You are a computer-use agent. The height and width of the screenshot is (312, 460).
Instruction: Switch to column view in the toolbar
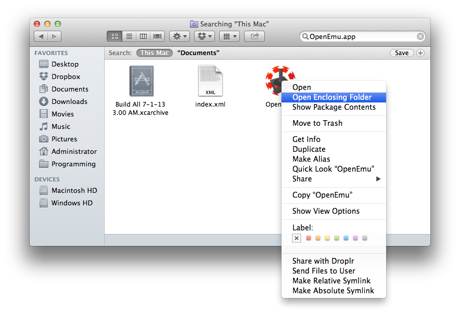coord(143,36)
